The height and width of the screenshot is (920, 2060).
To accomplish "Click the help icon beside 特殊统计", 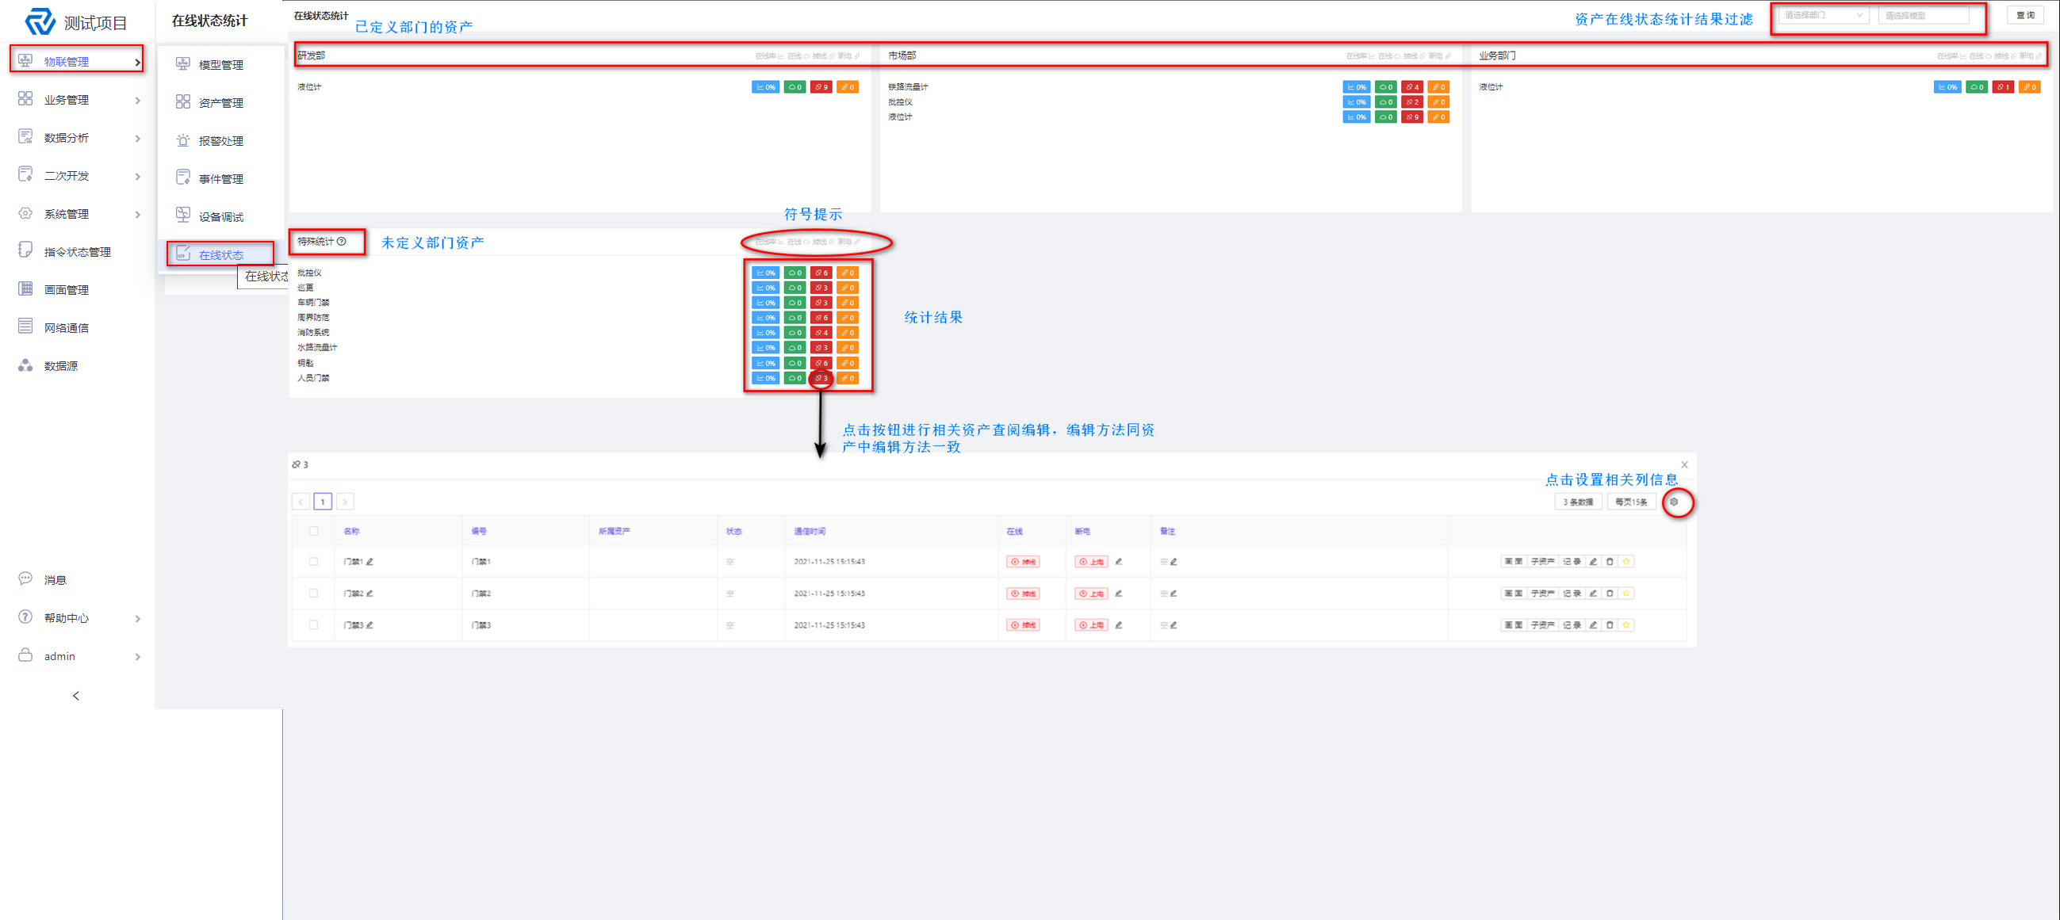I will [x=342, y=242].
